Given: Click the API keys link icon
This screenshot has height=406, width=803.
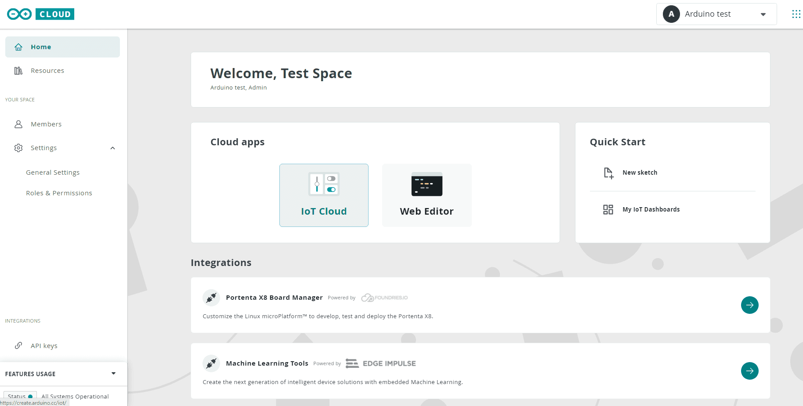Looking at the screenshot, I should (18, 346).
